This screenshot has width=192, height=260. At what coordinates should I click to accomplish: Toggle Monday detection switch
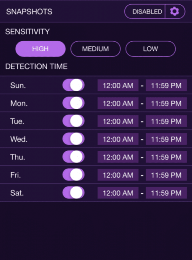pos(74,103)
